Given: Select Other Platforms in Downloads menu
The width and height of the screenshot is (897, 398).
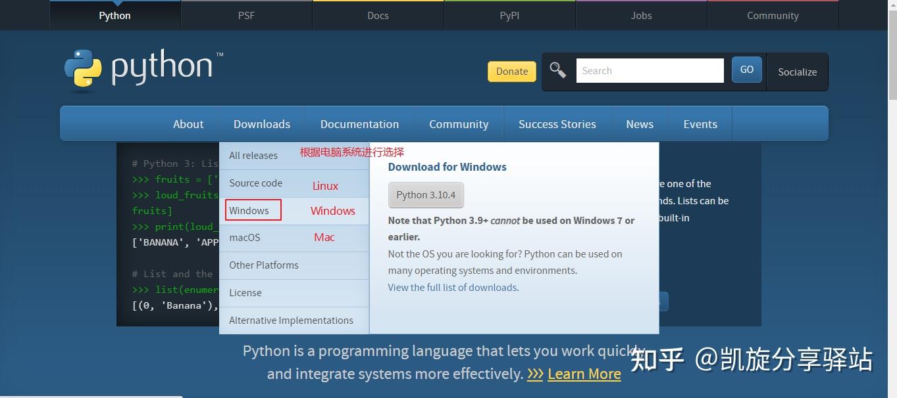Looking at the screenshot, I should [294, 265].
